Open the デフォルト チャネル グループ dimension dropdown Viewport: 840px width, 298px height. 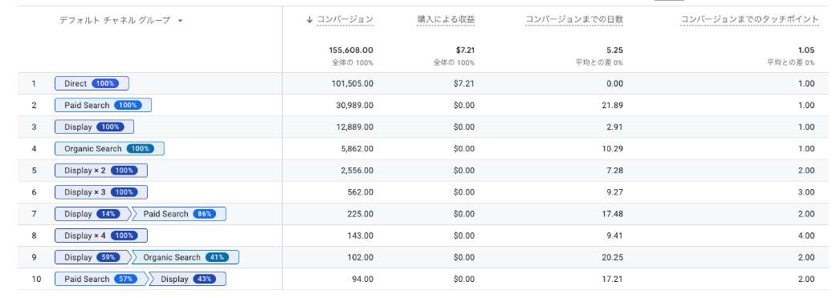coord(121,20)
